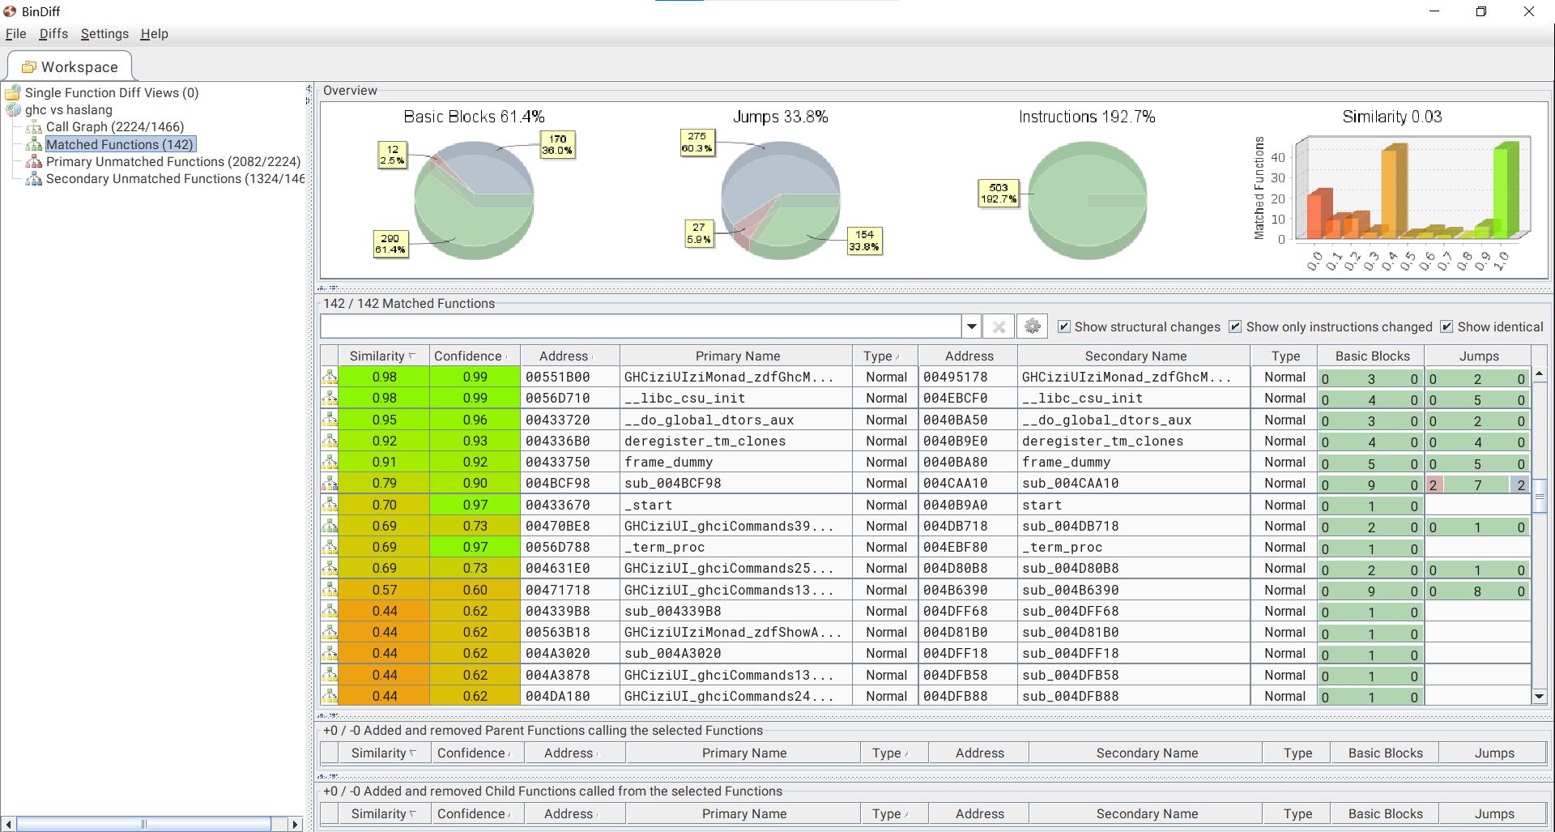The image size is (1555, 832).
Task: Click the Call Graph tree icon
Action: (x=34, y=127)
